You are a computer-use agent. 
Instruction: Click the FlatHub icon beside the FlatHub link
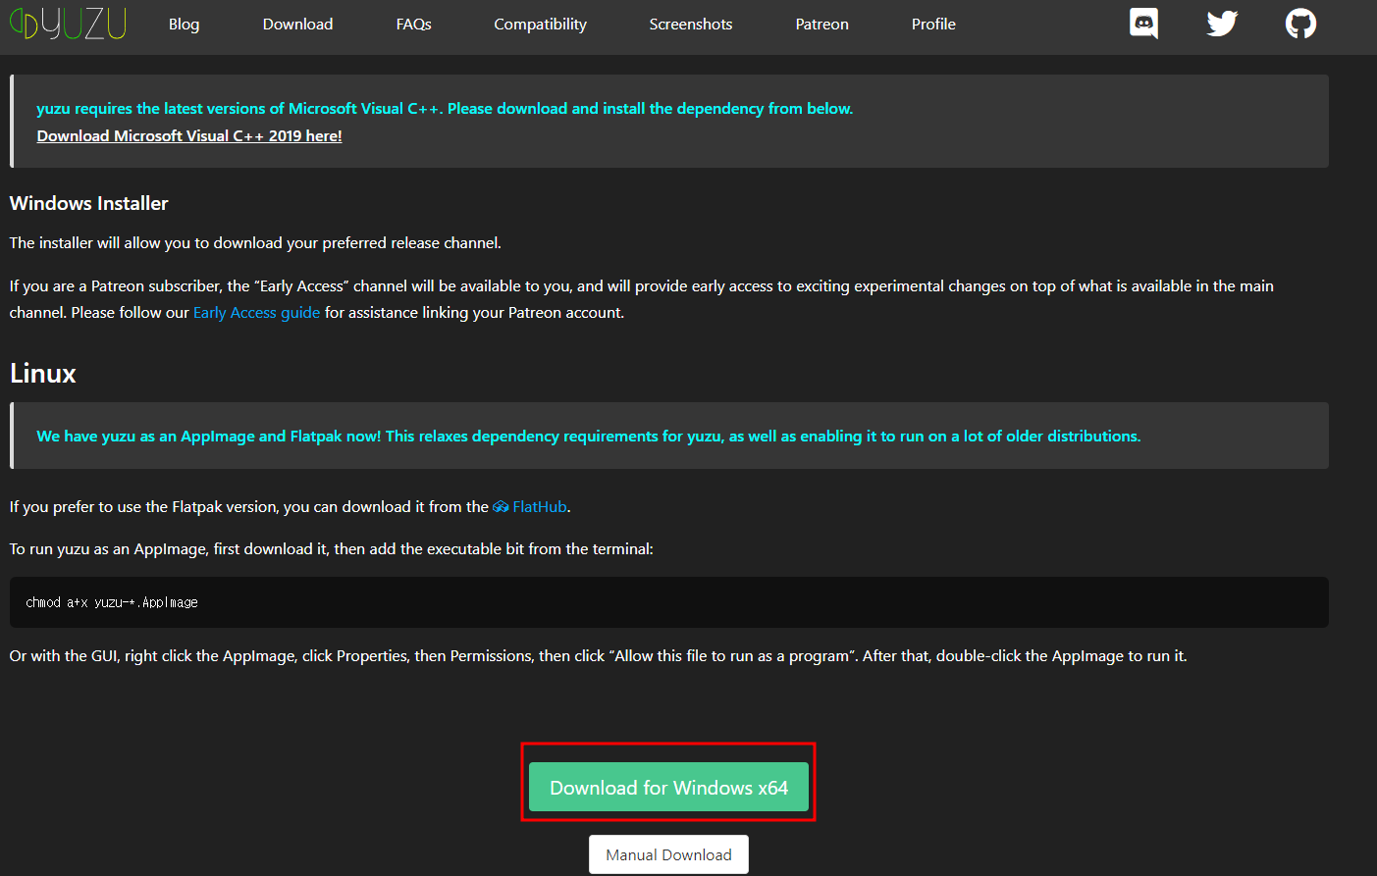tap(501, 507)
